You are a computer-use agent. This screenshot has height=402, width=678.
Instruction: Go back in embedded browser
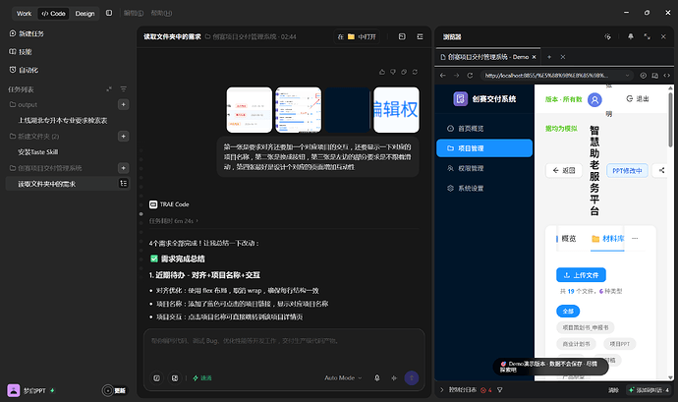coord(443,76)
